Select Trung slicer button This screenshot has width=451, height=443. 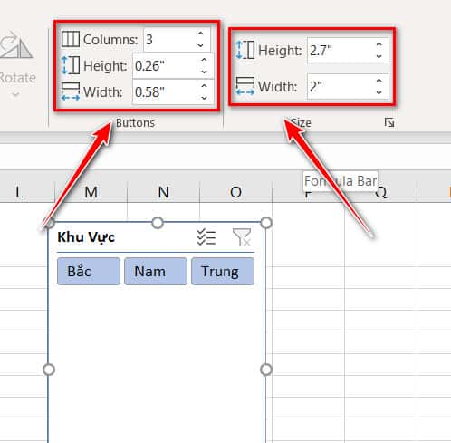pyautogui.click(x=223, y=271)
